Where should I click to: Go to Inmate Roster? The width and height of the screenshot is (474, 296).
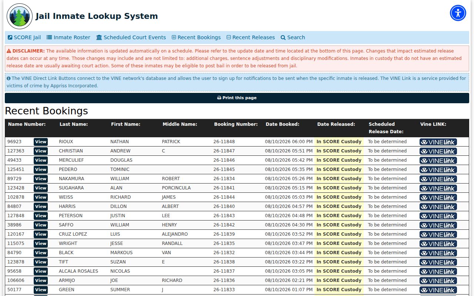pyautogui.click(x=69, y=37)
